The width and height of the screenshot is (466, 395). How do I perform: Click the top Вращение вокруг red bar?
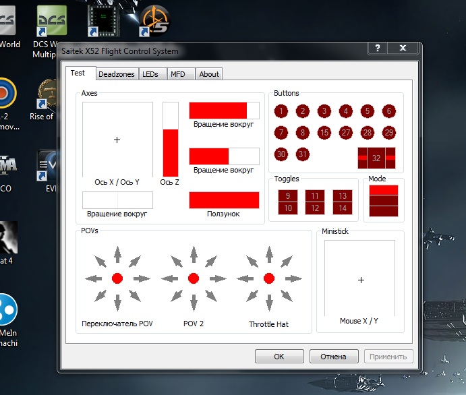224,111
